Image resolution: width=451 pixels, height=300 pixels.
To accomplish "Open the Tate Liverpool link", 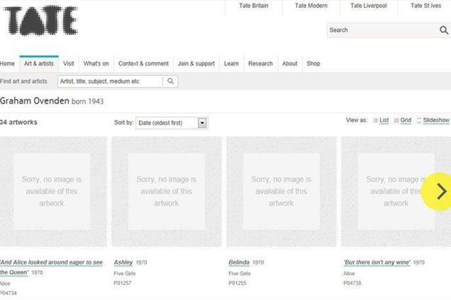I will coord(368,6).
